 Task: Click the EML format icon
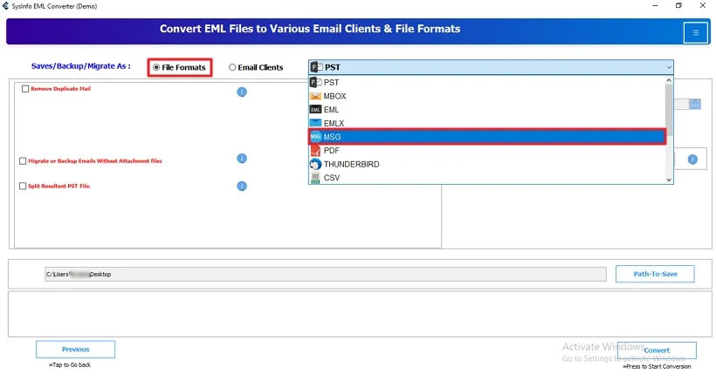coord(315,110)
